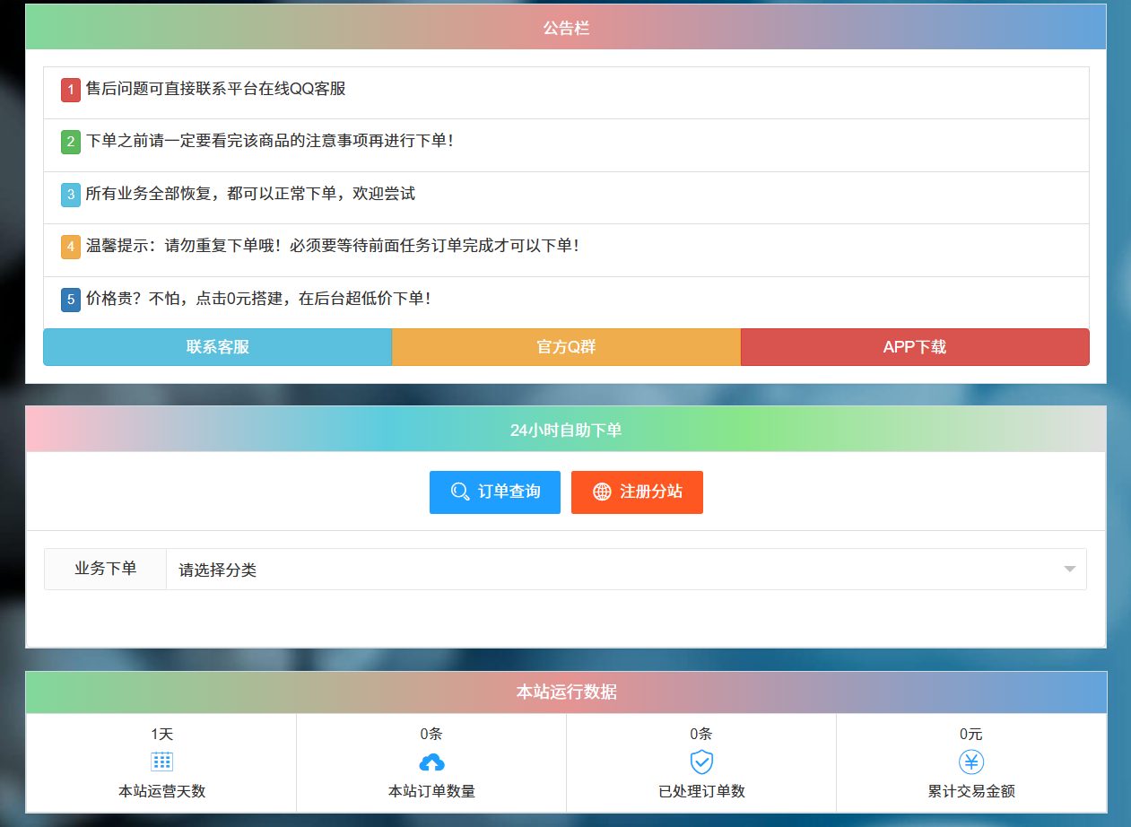Click the 本站运行数据 panel header
This screenshot has width=1131, height=827.
click(566, 692)
